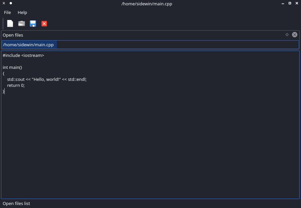Place cursor on the #include <iostream> line
Screen dimensions: 301x208
(x=23, y=55)
